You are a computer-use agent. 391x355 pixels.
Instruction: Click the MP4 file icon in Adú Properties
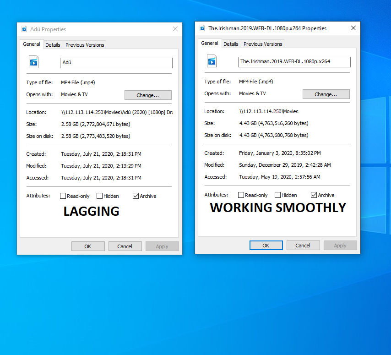click(33, 62)
